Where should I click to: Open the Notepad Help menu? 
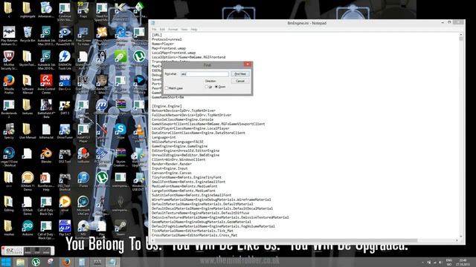click(x=194, y=30)
